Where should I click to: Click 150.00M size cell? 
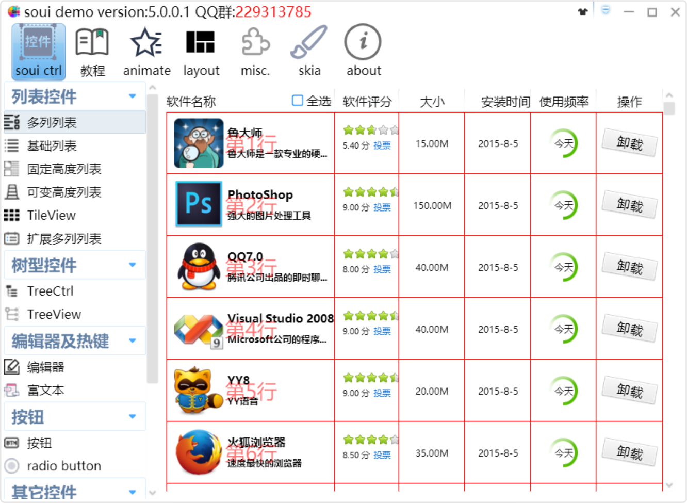click(x=432, y=205)
